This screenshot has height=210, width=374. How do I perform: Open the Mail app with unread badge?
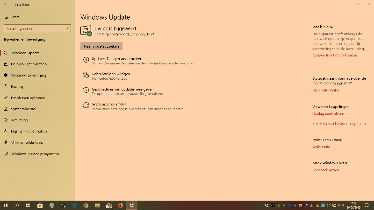pos(109,205)
